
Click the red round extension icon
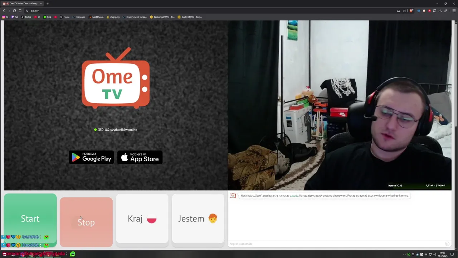click(x=429, y=11)
